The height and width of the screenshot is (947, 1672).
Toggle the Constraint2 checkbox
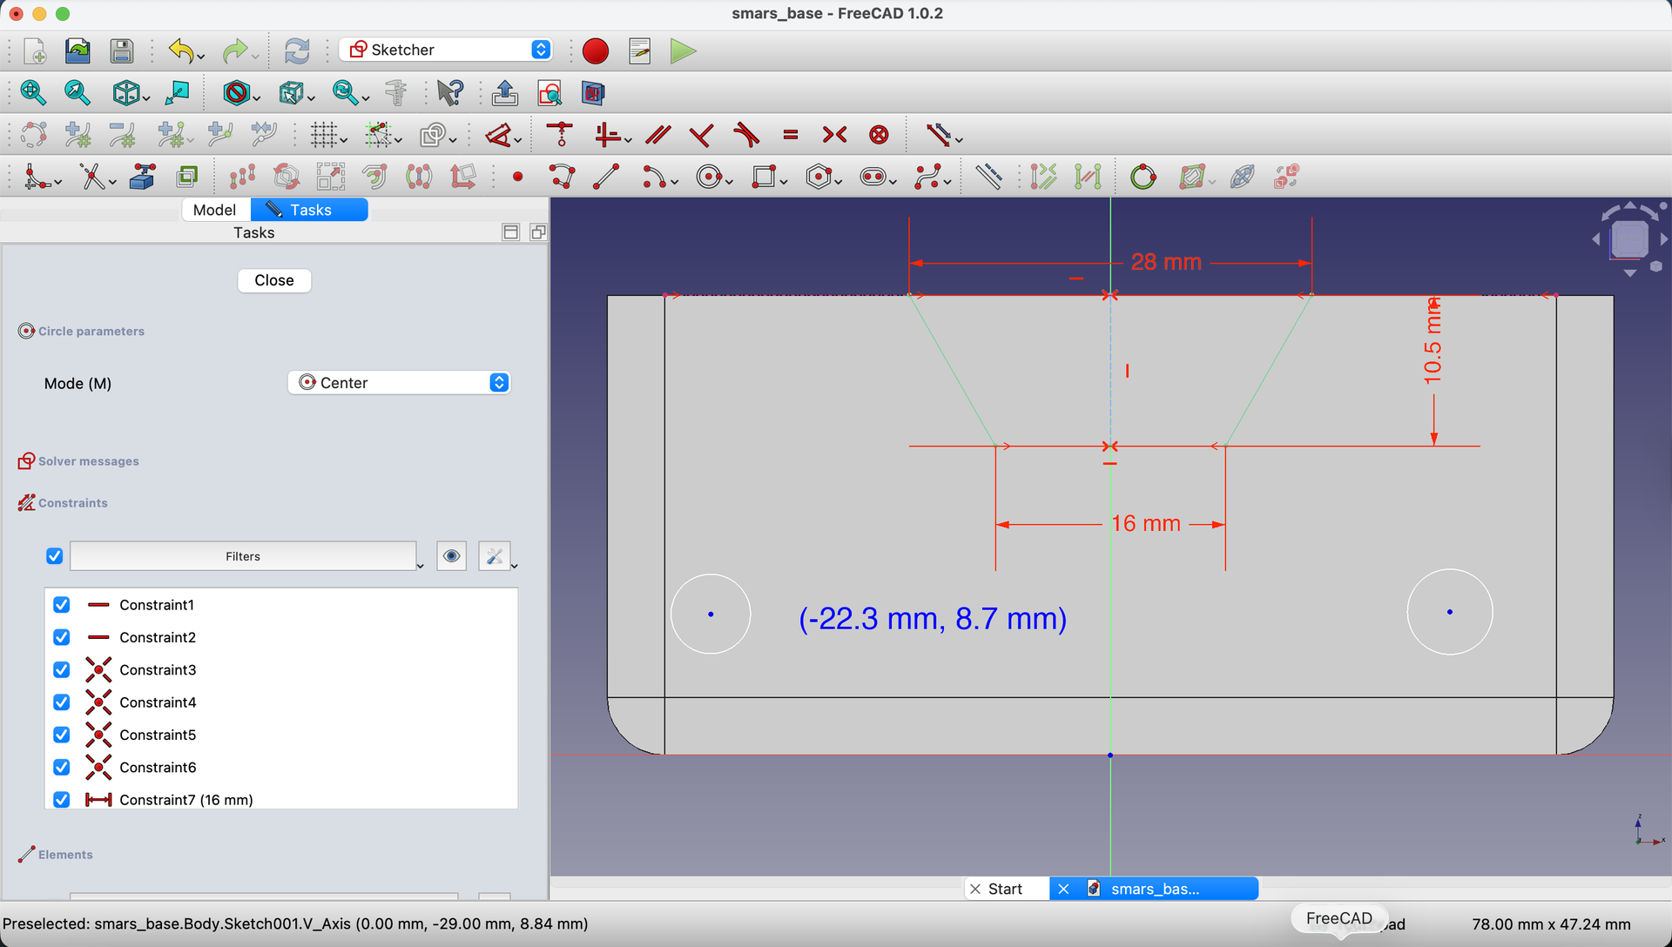[61, 637]
